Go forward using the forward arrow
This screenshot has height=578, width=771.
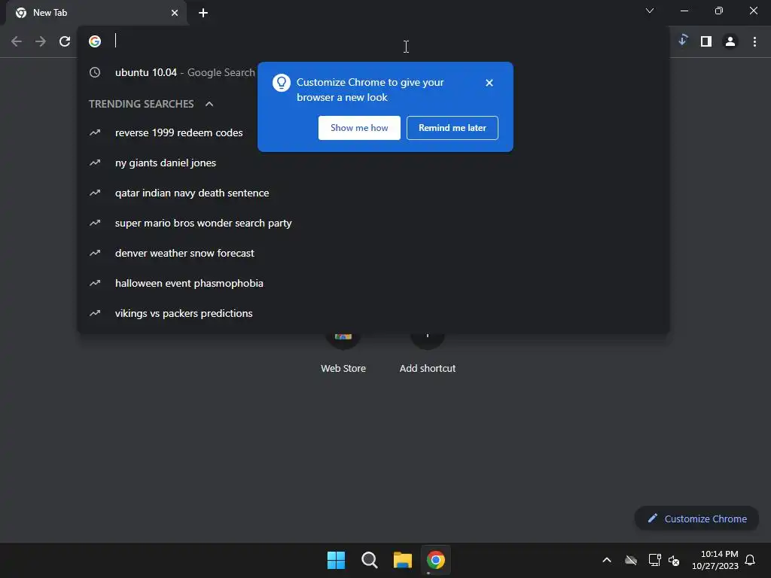[41, 41]
